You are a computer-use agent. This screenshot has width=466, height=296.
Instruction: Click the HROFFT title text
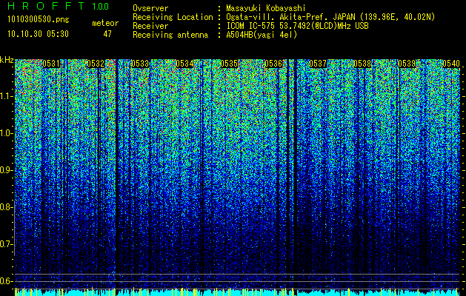pos(46,6)
